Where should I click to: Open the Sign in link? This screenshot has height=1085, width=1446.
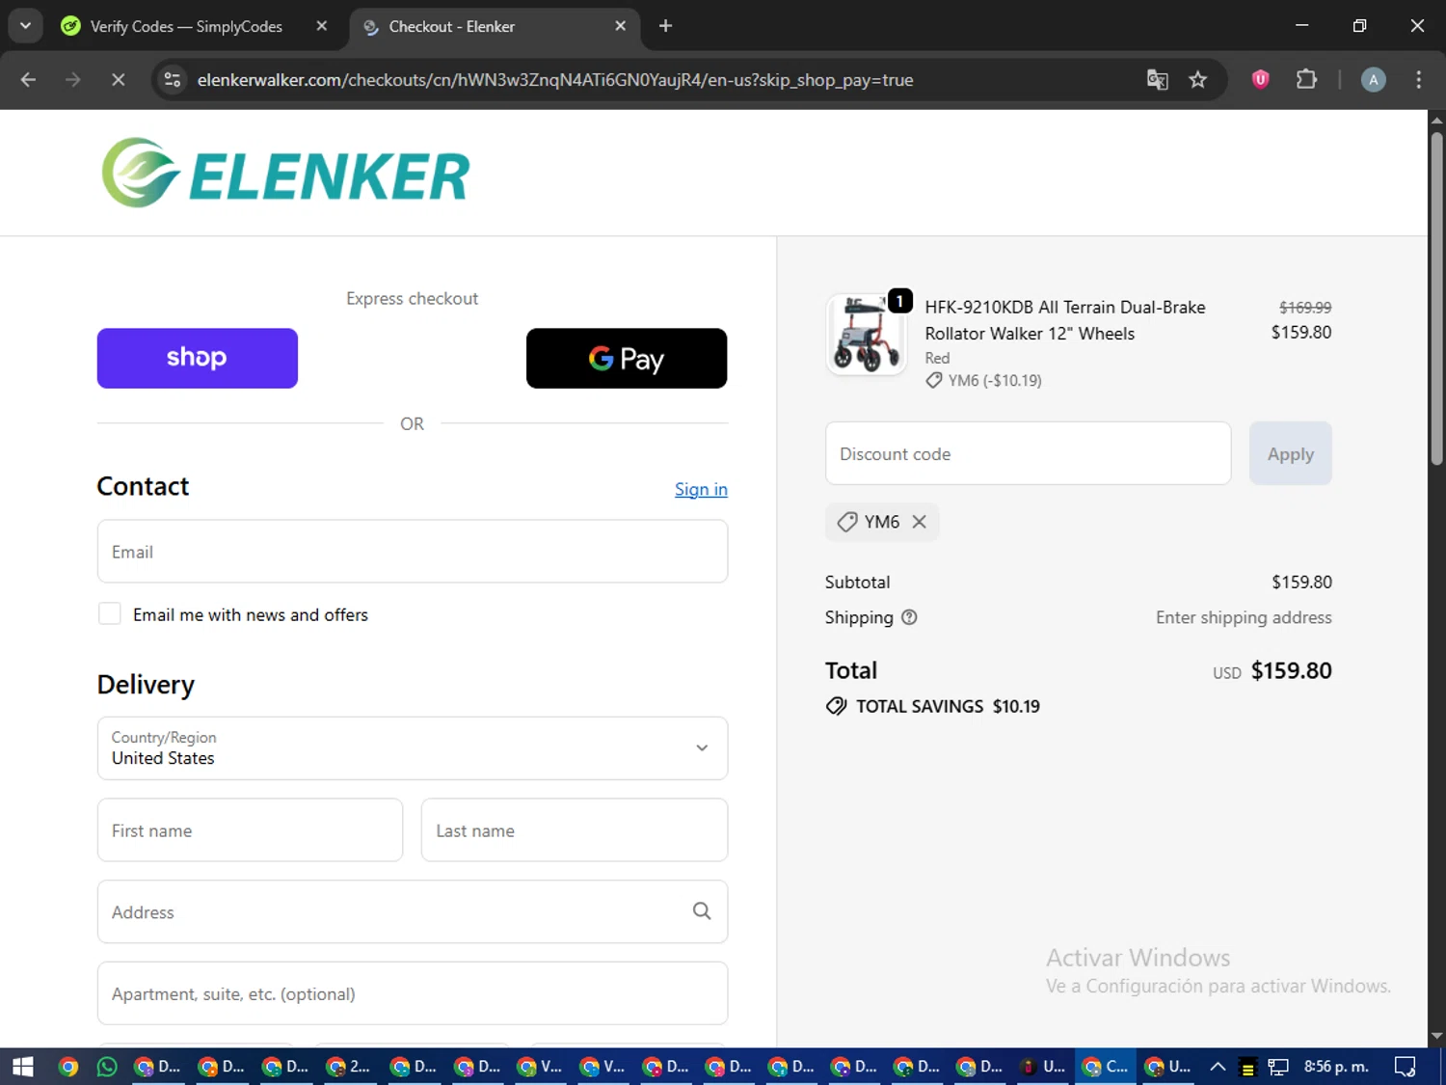[x=701, y=489]
